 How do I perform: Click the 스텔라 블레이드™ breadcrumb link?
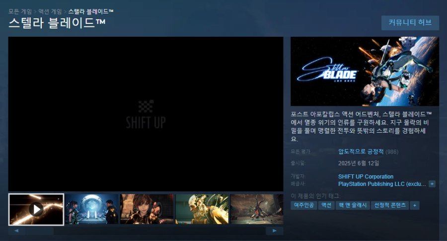click(91, 11)
